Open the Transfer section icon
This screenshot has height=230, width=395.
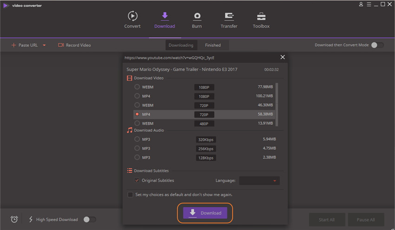(229, 17)
